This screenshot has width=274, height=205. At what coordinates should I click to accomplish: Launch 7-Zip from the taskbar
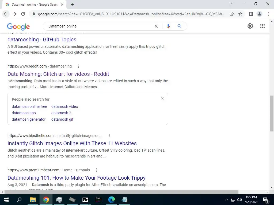(85, 200)
